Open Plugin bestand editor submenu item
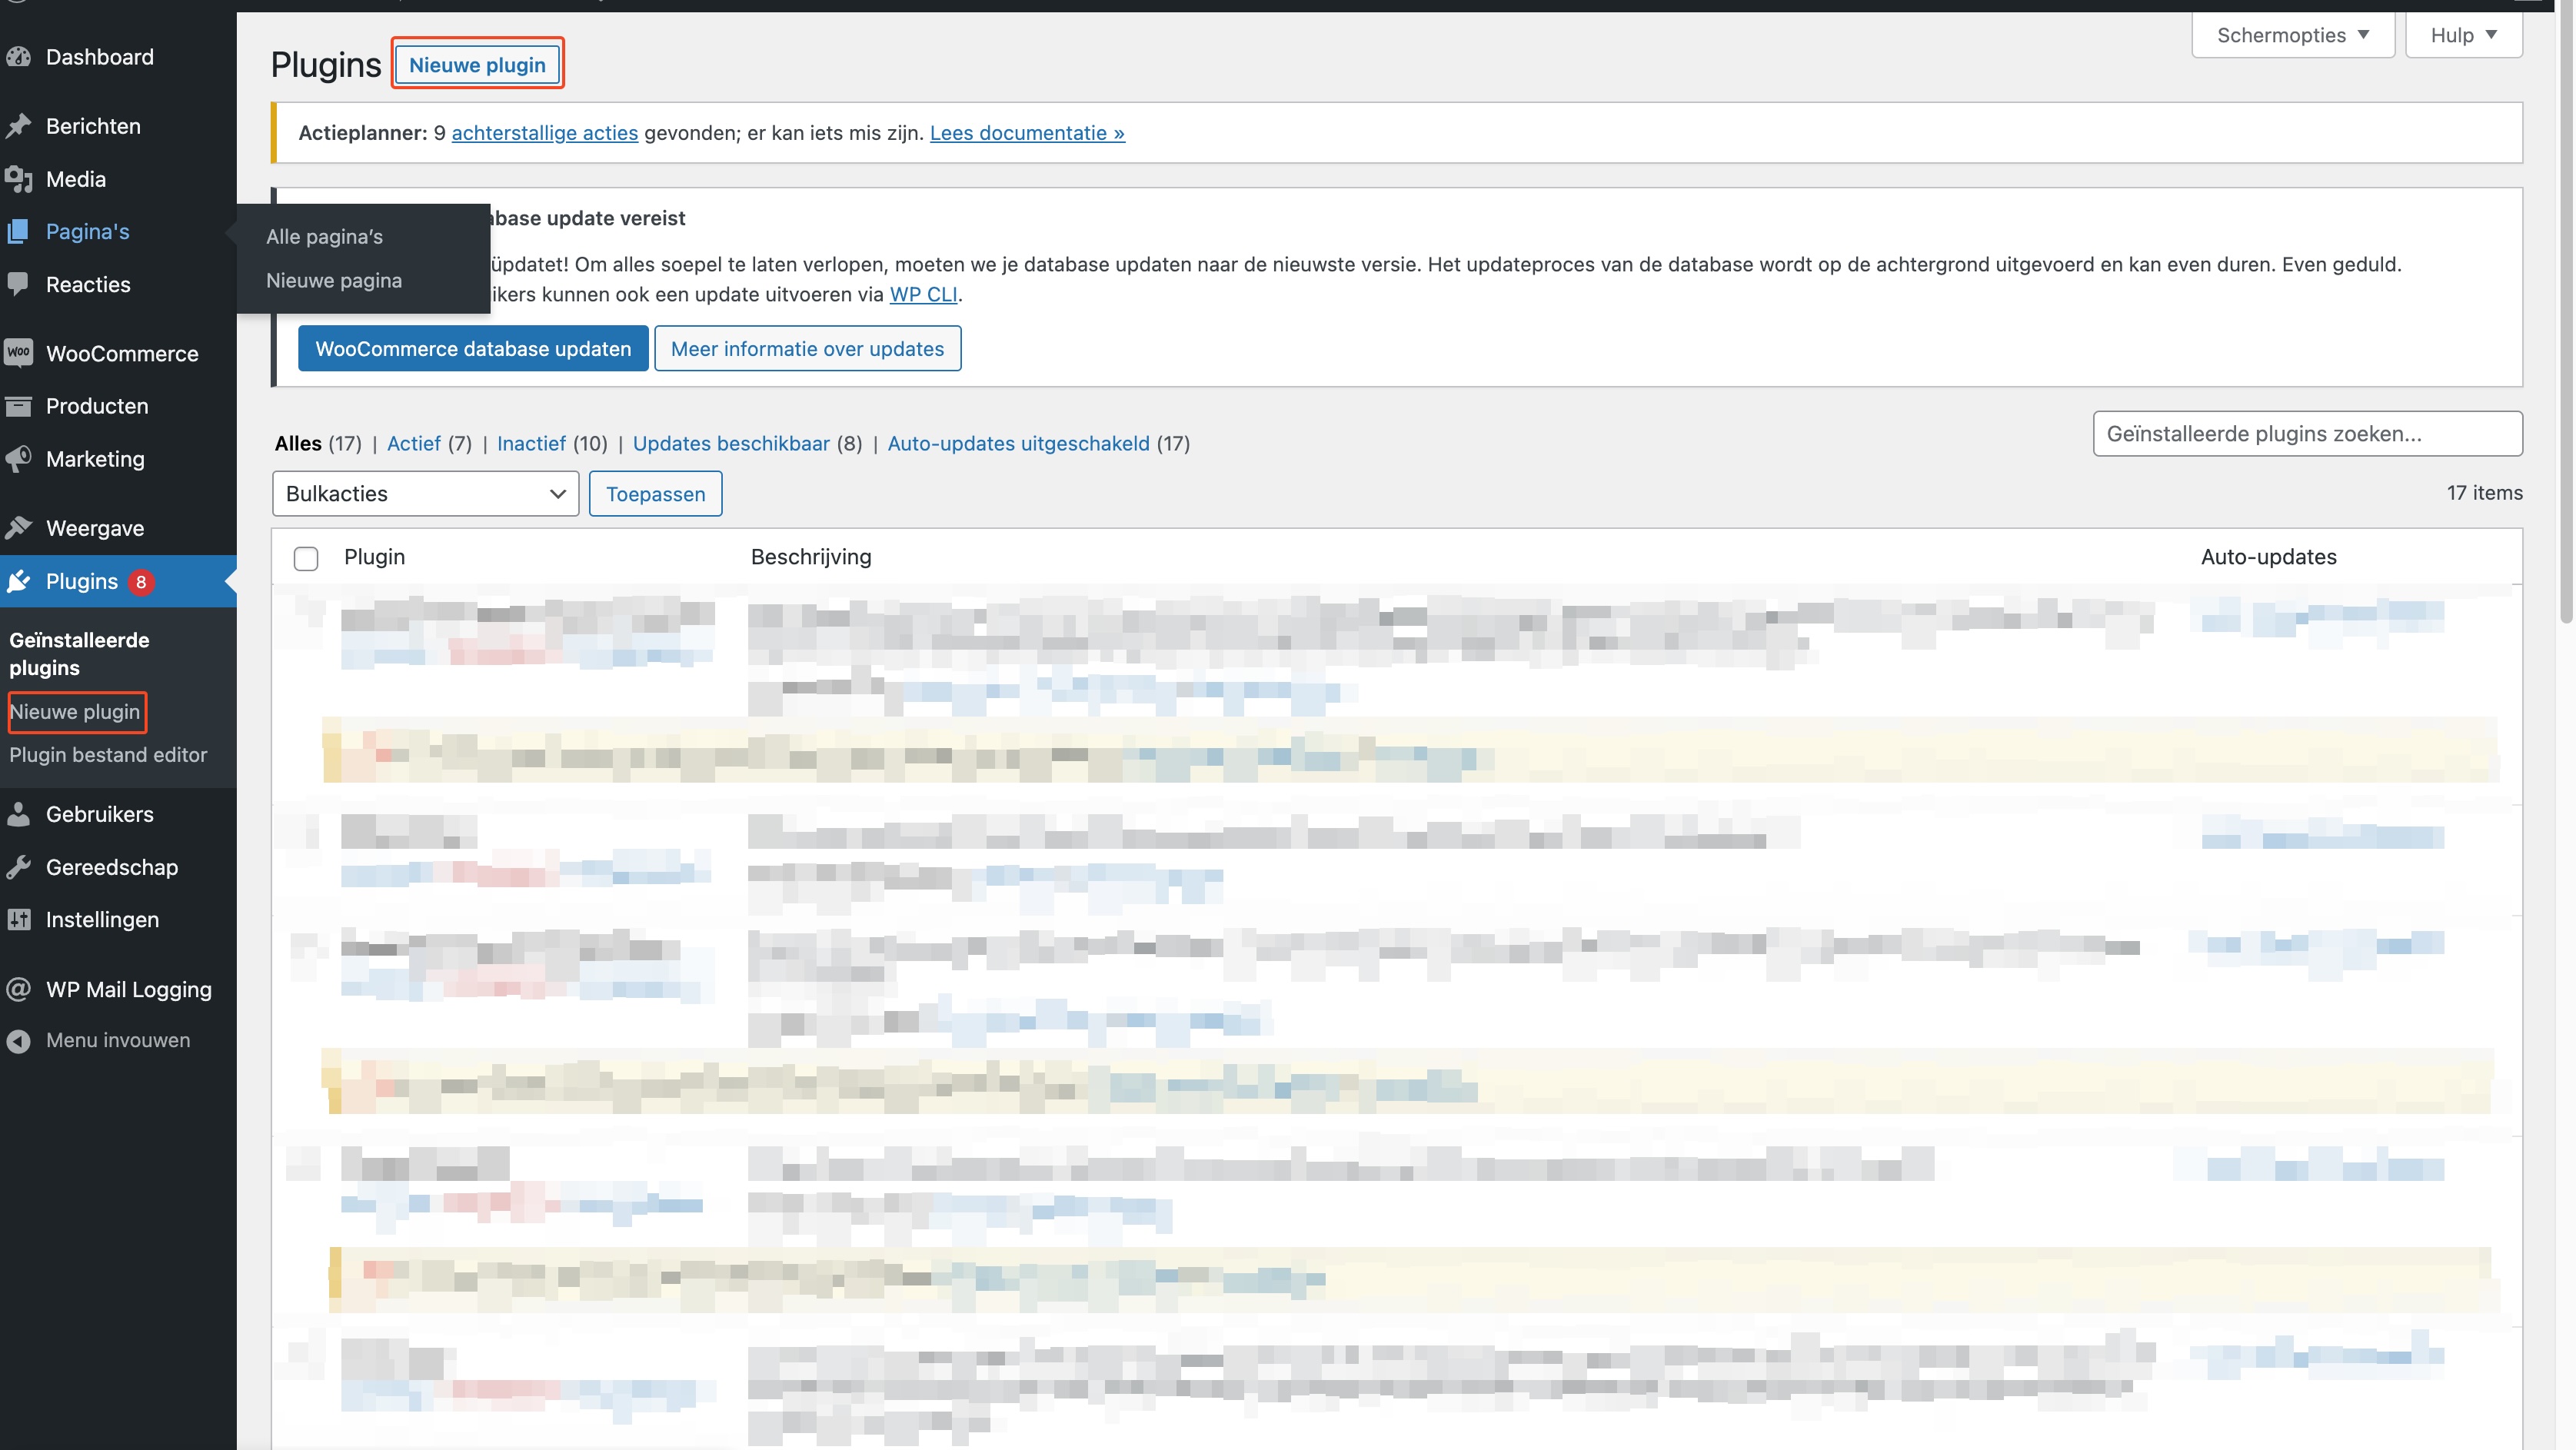This screenshot has height=1450, width=2576. coord(108,755)
